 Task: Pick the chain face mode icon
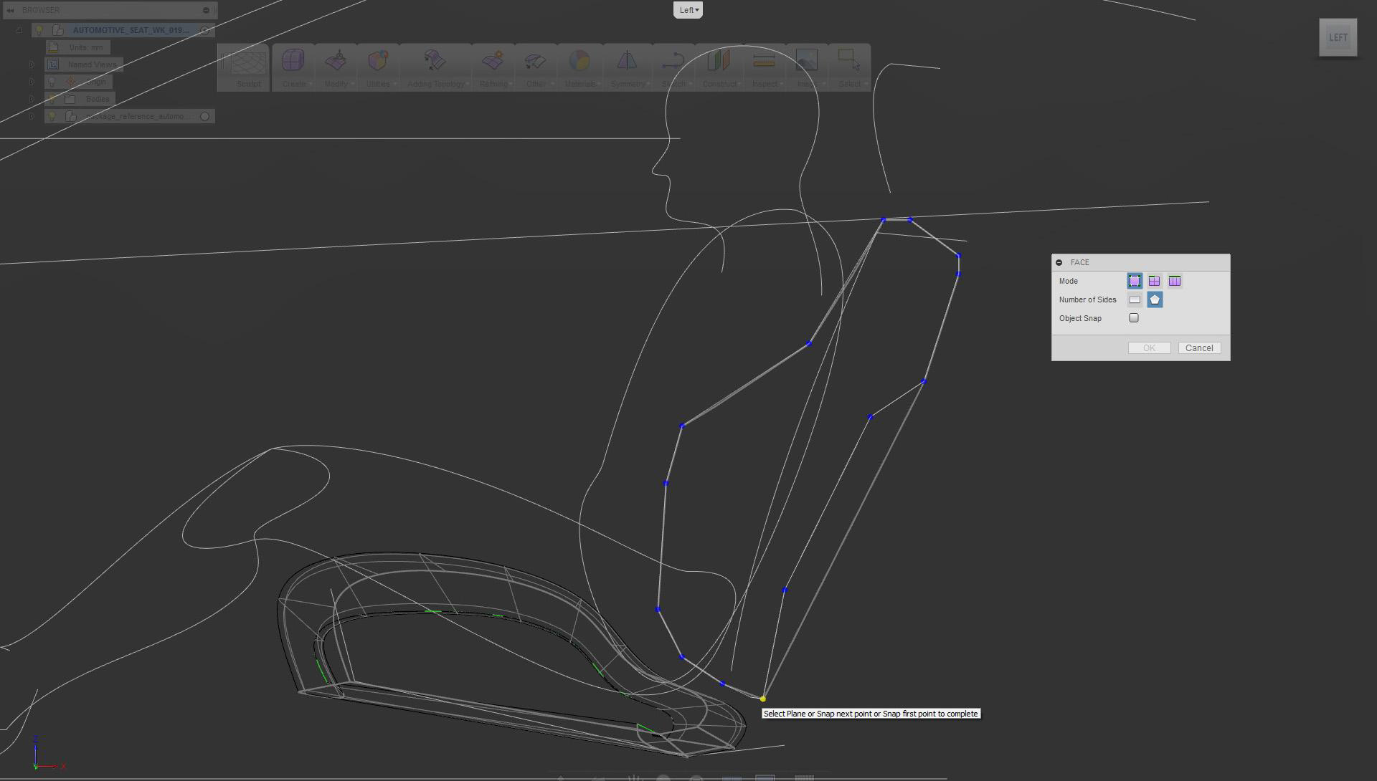coord(1174,281)
